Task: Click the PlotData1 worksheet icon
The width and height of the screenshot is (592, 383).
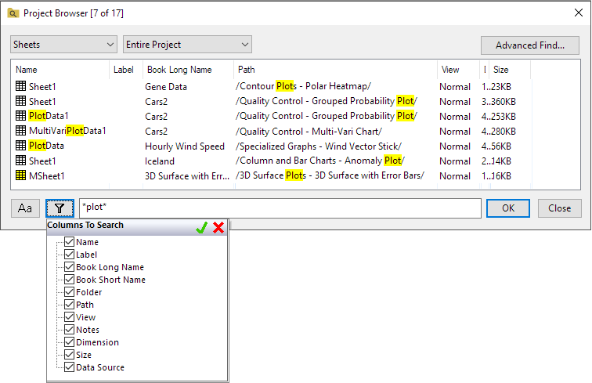Action: [21, 116]
